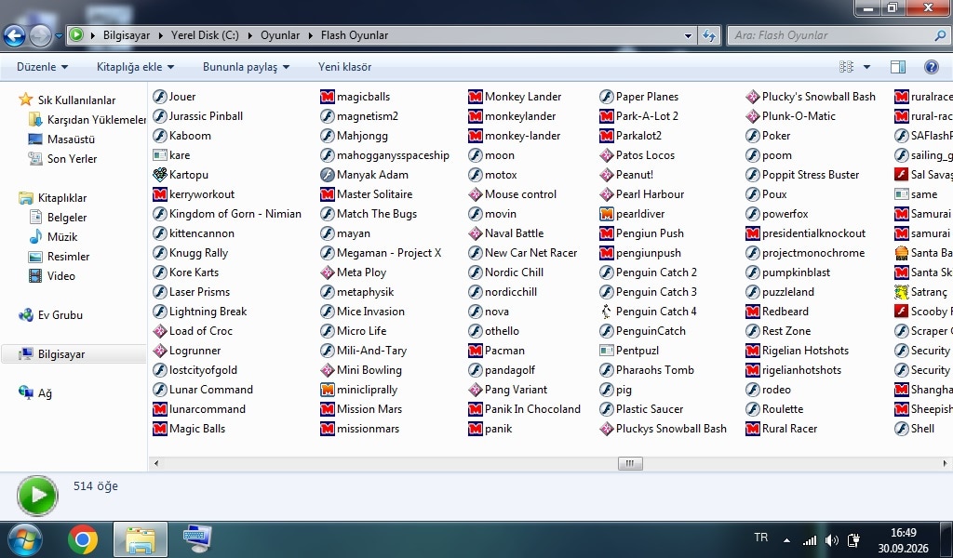
Task: Open the view options dropdown arrow
Action: coord(866,67)
